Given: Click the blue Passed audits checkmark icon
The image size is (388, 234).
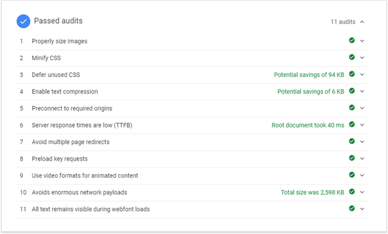Looking at the screenshot, I should coord(23,21).
